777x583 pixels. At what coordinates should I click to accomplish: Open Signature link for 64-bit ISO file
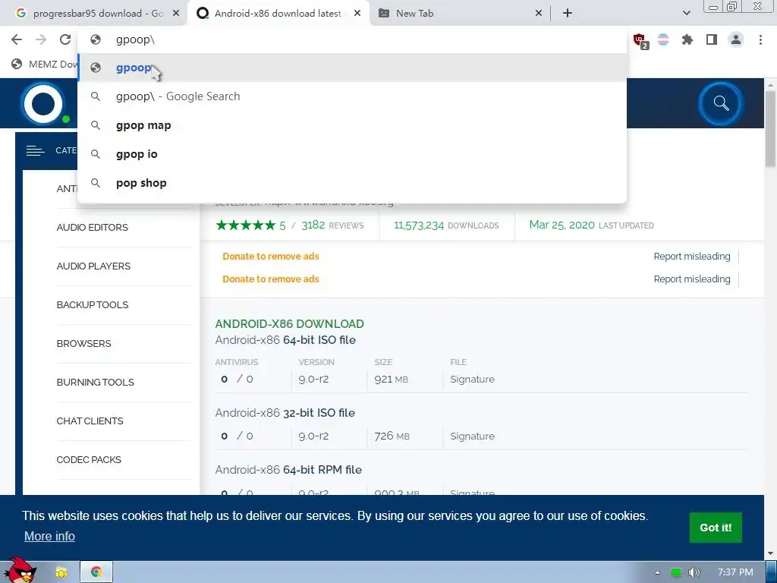pyautogui.click(x=472, y=380)
